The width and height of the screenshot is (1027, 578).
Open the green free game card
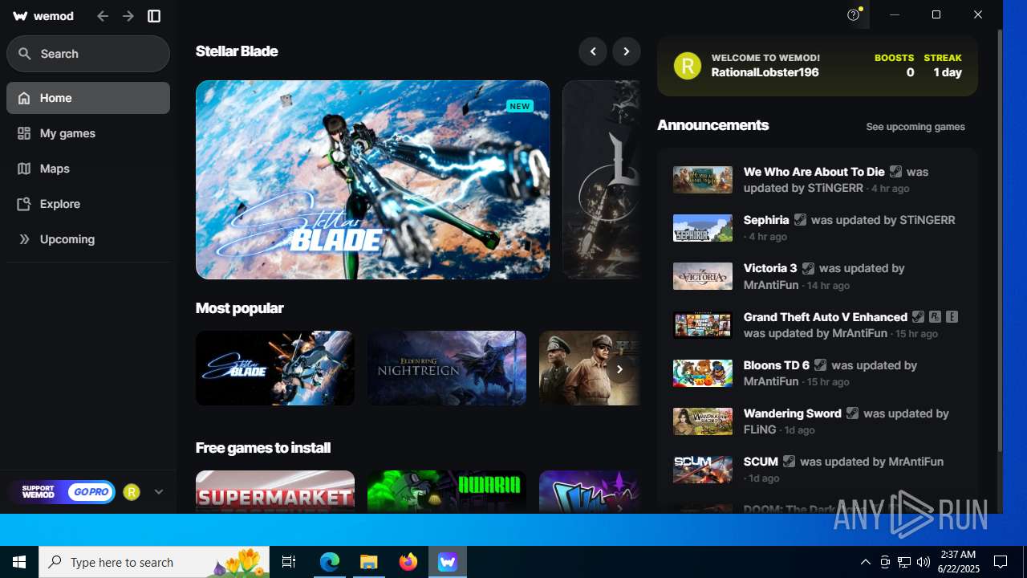tap(447, 491)
